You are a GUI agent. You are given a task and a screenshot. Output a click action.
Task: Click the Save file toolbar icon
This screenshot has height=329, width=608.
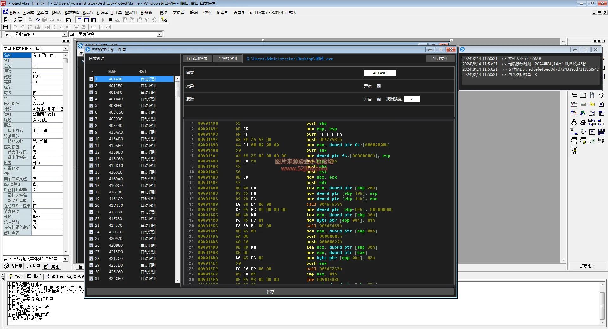tap(20, 20)
